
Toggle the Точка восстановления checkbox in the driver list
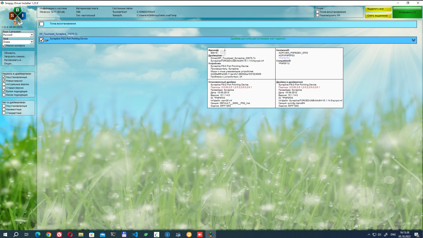tap(42, 24)
